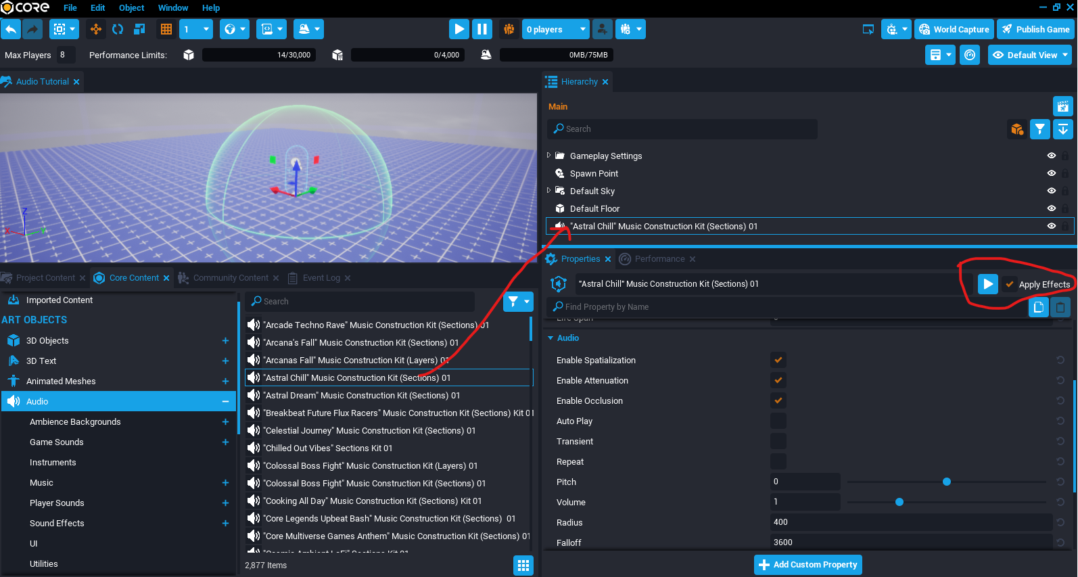Screen dimensions: 1078x577
Task: Open the File menu
Action: click(x=70, y=8)
